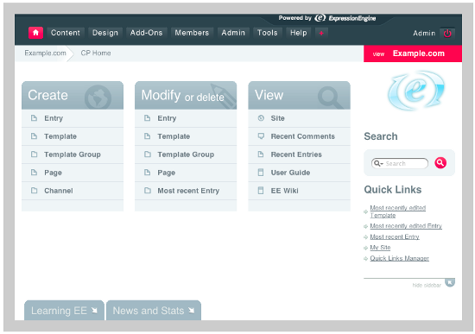Add a tab with the red plus icon
The width and height of the screenshot is (475, 334).
click(321, 33)
